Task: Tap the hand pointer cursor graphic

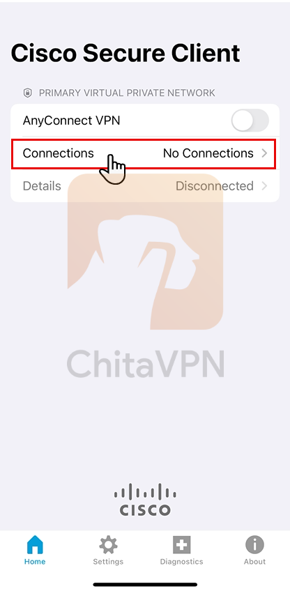Action: [112, 169]
